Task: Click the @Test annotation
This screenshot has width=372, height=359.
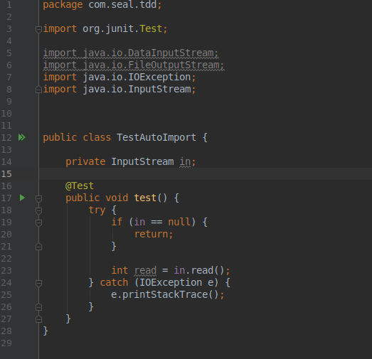Action: (80, 186)
